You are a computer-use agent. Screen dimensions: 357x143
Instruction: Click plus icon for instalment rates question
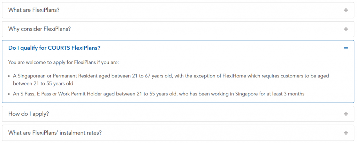[346, 133]
